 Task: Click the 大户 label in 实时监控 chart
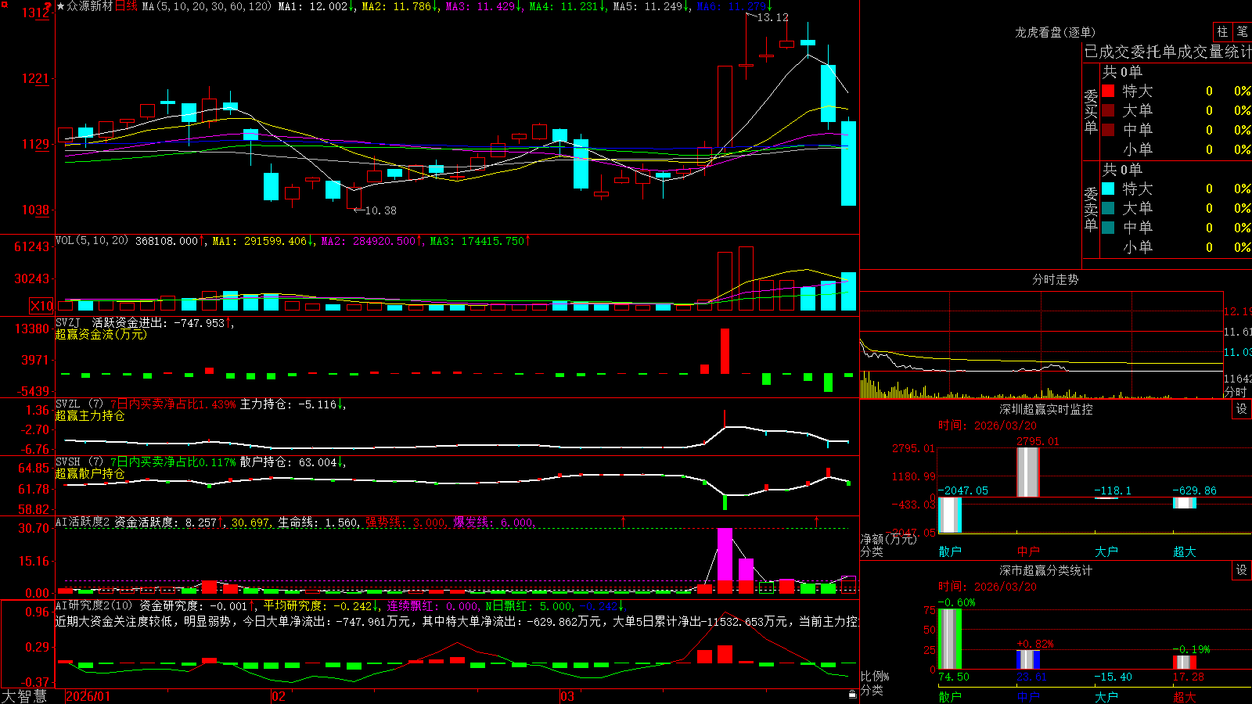[x=1106, y=551]
